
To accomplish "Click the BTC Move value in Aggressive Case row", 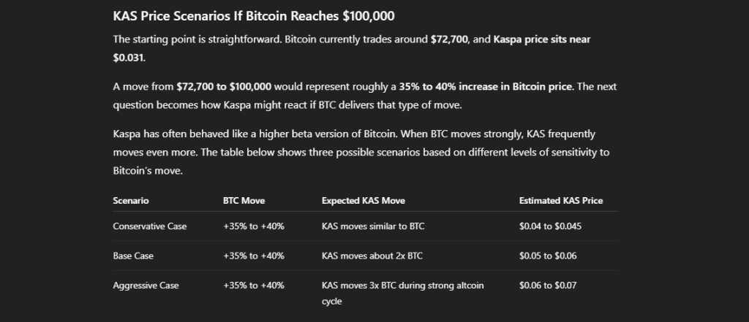I will coord(254,285).
